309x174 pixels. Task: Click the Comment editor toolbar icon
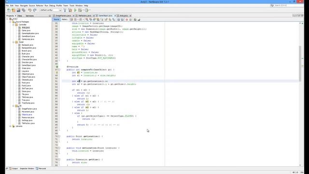coord(135,19)
